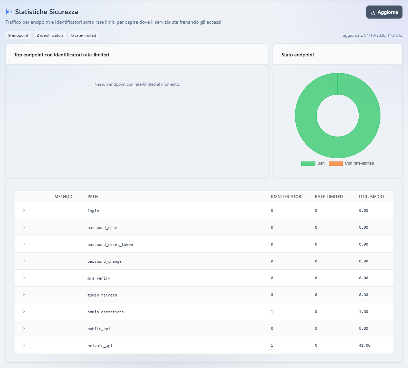Expand the password_change endpoint row
Viewport: 408px width, 368px height.
[x=24, y=261]
